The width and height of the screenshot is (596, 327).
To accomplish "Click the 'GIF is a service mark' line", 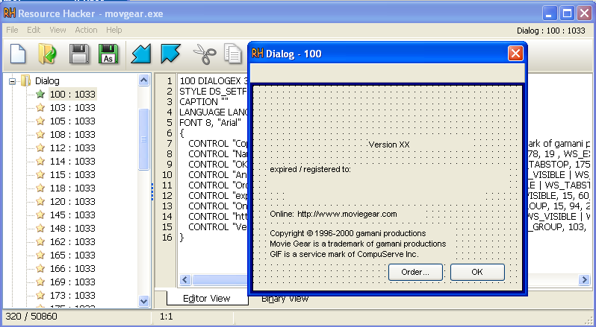I will pos(344,254).
